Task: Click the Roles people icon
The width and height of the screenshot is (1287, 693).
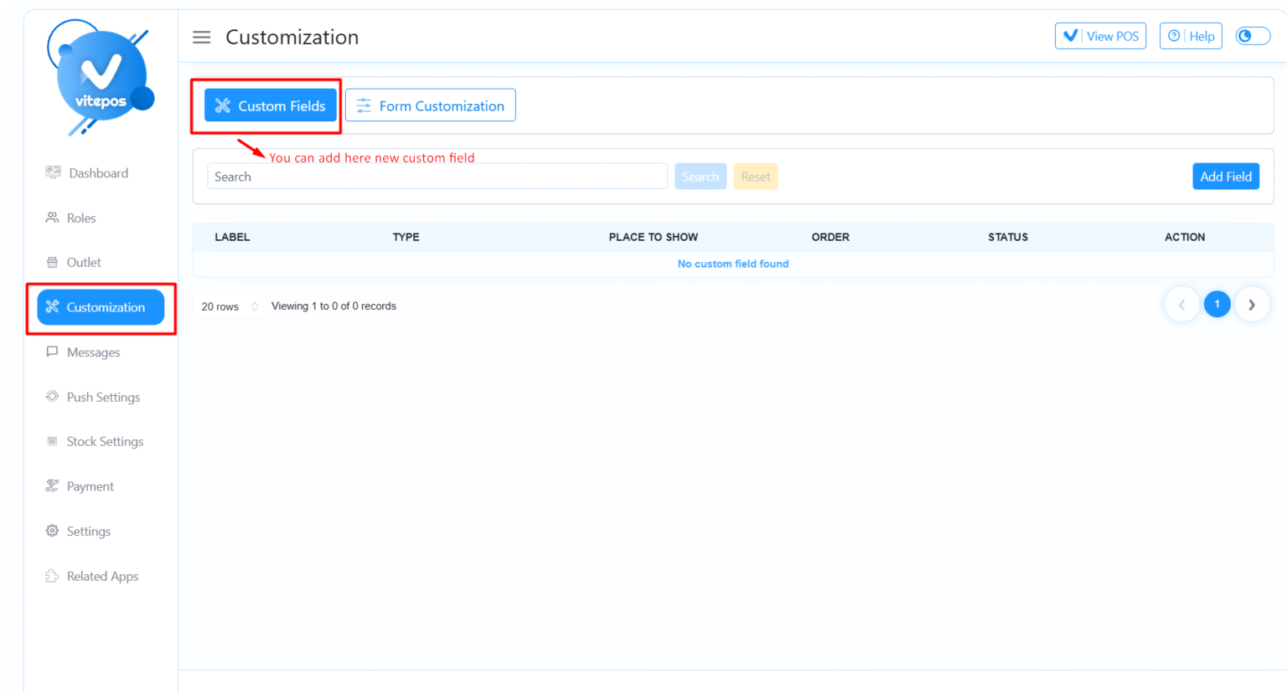Action: click(x=52, y=218)
